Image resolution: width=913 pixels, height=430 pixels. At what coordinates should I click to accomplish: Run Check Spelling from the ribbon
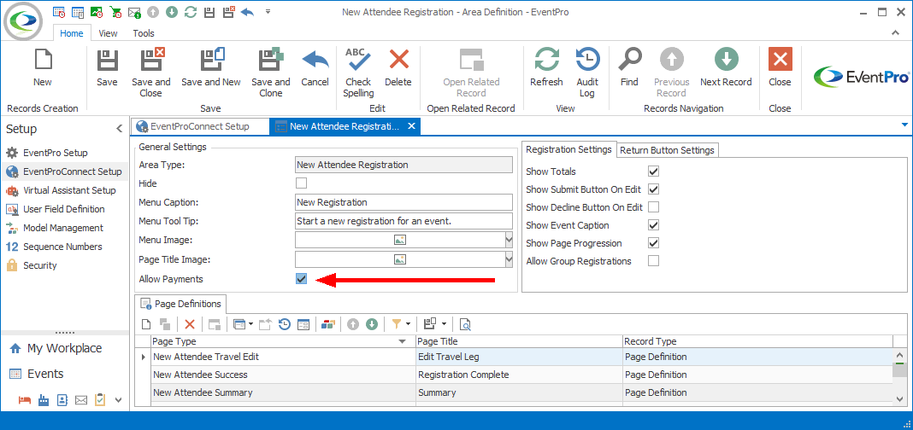point(358,73)
